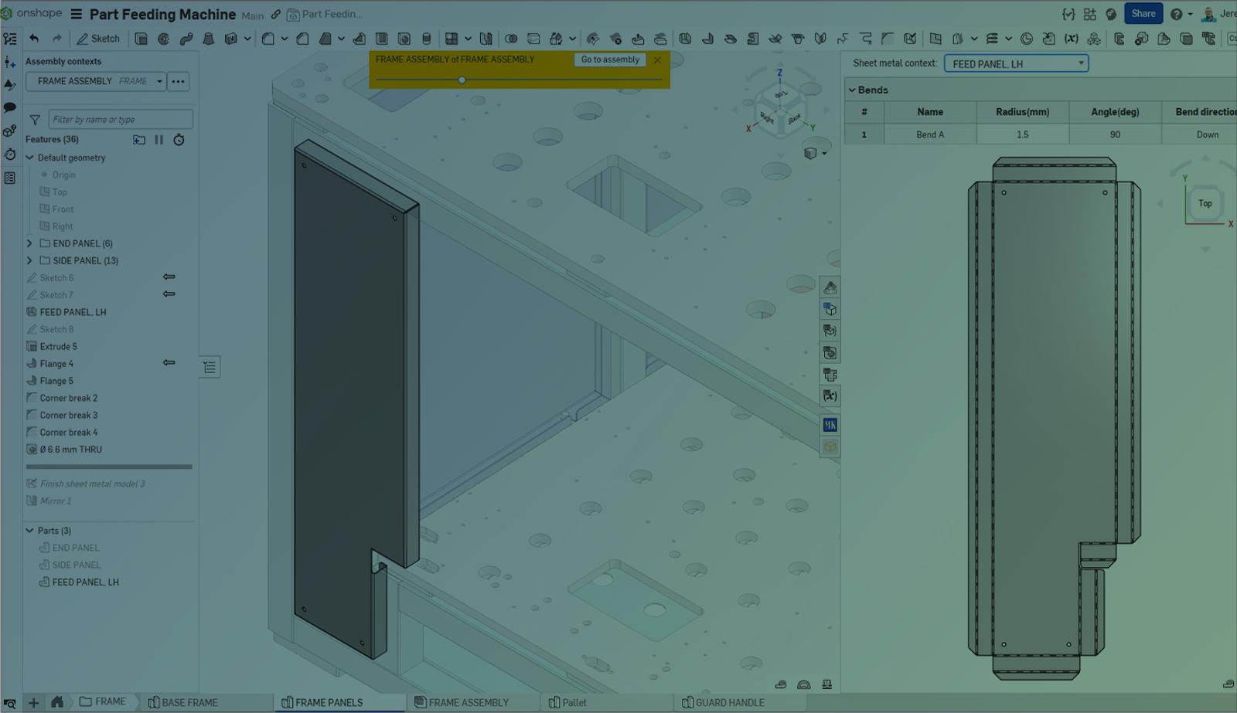Click the Undo arrow icon
Viewport: 1237px width, 713px height.
[x=34, y=39]
